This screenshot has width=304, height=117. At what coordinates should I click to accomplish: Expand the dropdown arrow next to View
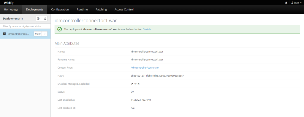pos(45,34)
